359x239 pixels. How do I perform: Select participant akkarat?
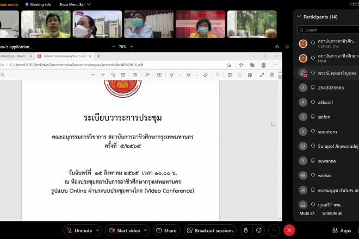[x=327, y=102]
